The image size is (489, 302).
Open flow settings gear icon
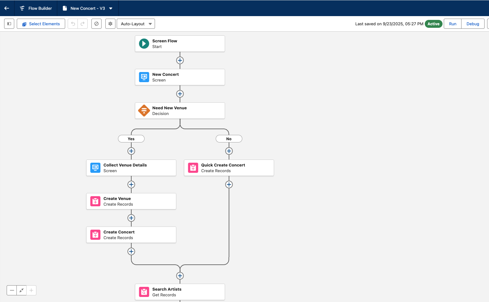click(x=110, y=24)
